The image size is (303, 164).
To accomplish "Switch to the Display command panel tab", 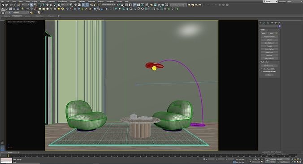I will tap(276, 22).
